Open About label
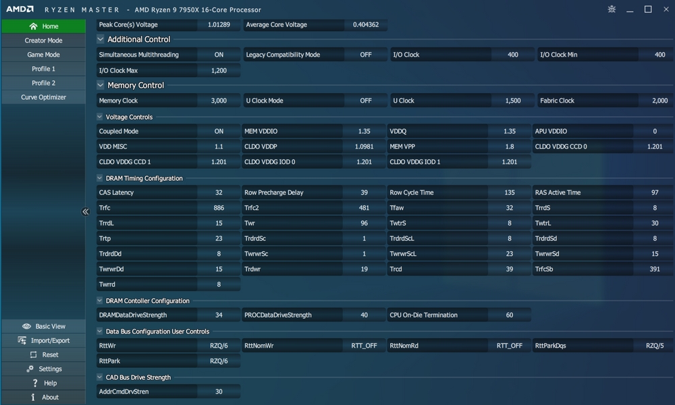This screenshot has width=675, height=405. point(50,398)
